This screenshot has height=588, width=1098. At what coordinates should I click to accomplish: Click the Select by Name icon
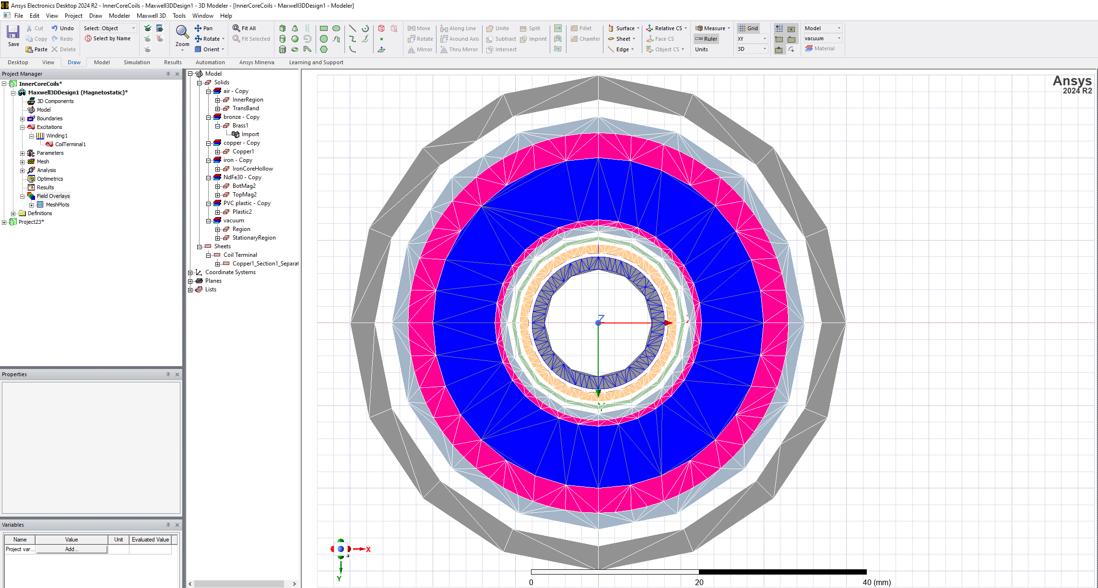[88, 39]
